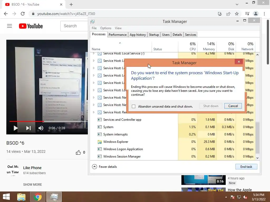
Task: Click the muted volume tray icon
Action: click(x=245, y=197)
